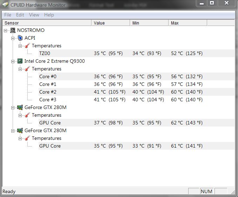Select the TZ00 sensor row

136,53
